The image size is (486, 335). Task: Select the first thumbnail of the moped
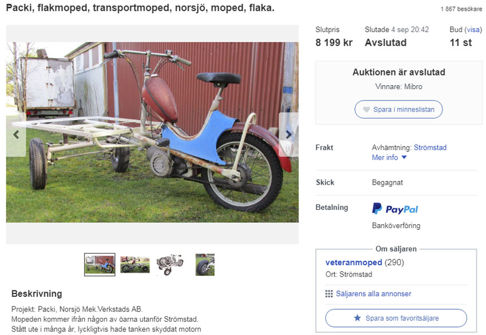[x=100, y=264]
